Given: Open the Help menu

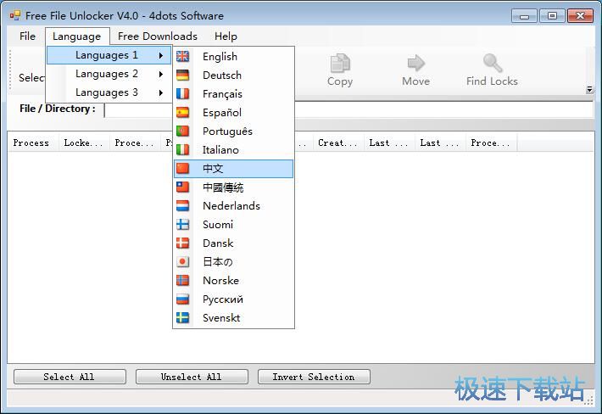Looking at the screenshot, I should coord(226,36).
